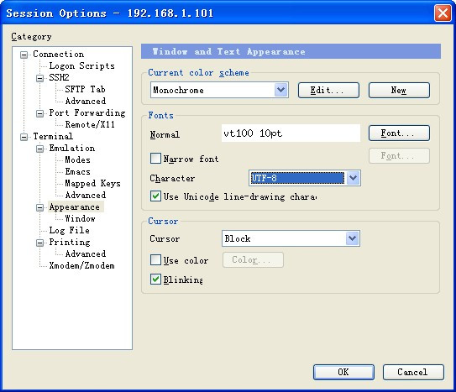Image resolution: width=456 pixels, height=392 pixels.
Task: Select Advanced under Emulation
Action: point(86,195)
